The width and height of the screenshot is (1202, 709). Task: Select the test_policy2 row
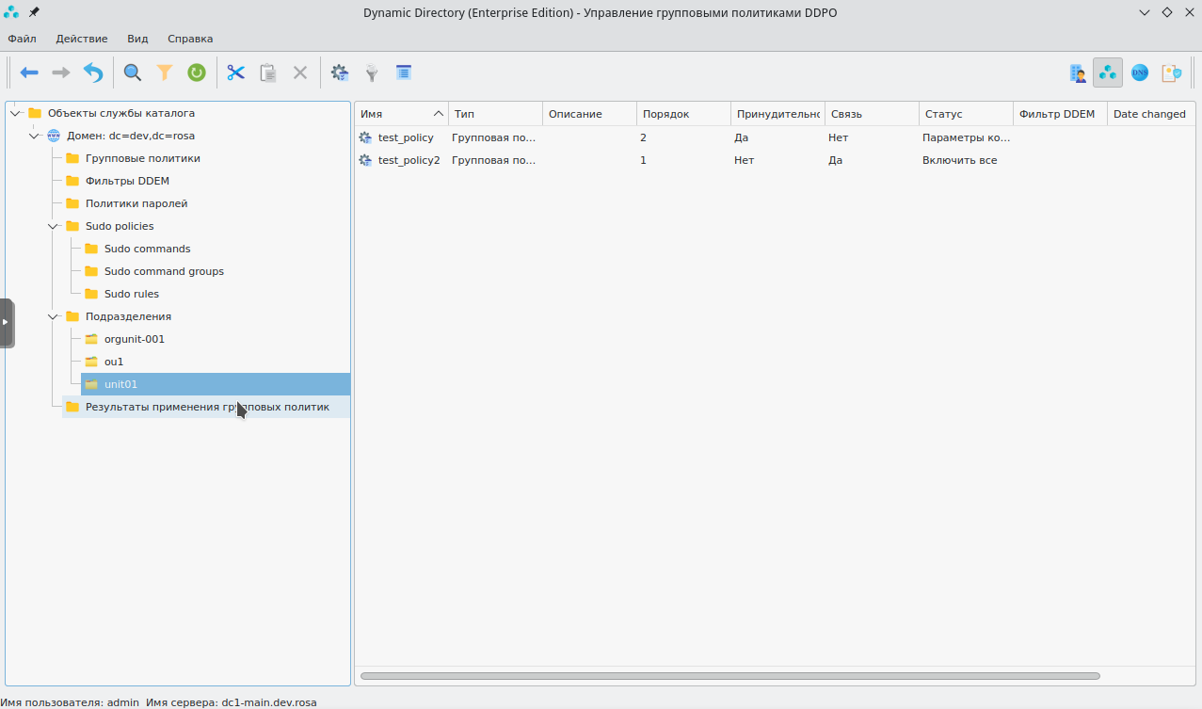coord(409,160)
